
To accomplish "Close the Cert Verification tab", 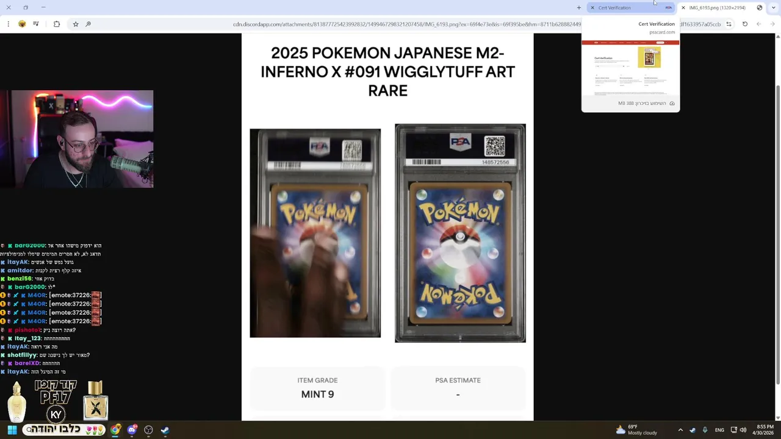I will point(592,7).
